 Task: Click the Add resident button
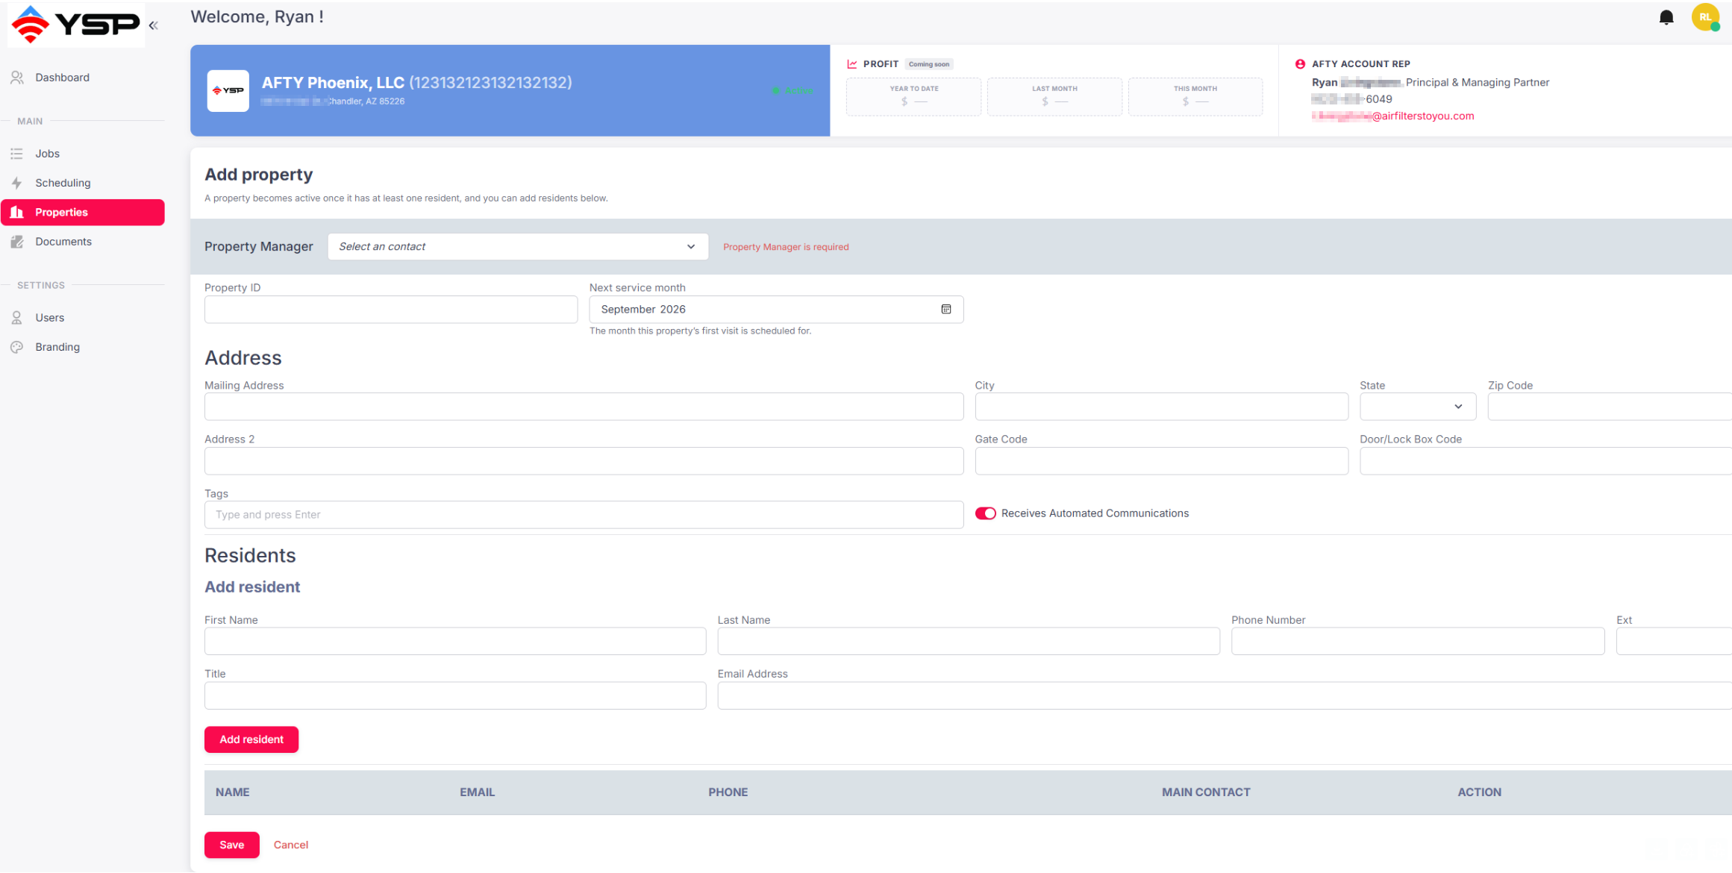click(x=251, y=739)
